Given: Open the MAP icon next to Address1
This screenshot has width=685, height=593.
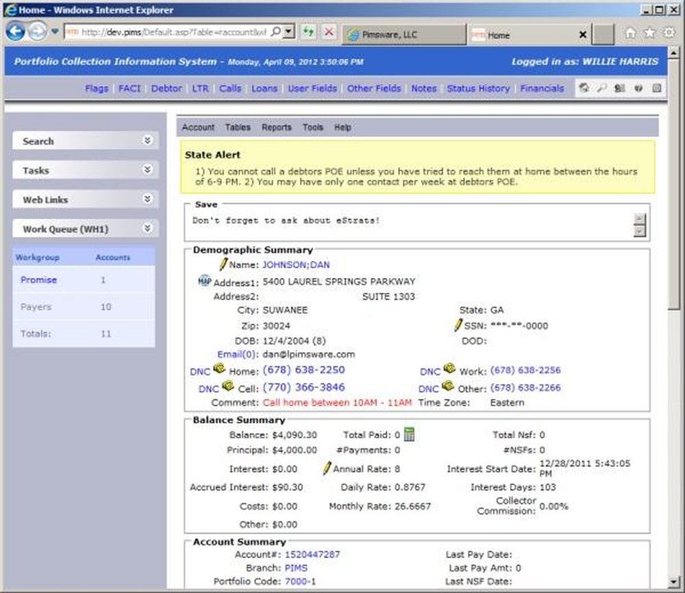Looking at the screenshot, I should tap(204, 280).
